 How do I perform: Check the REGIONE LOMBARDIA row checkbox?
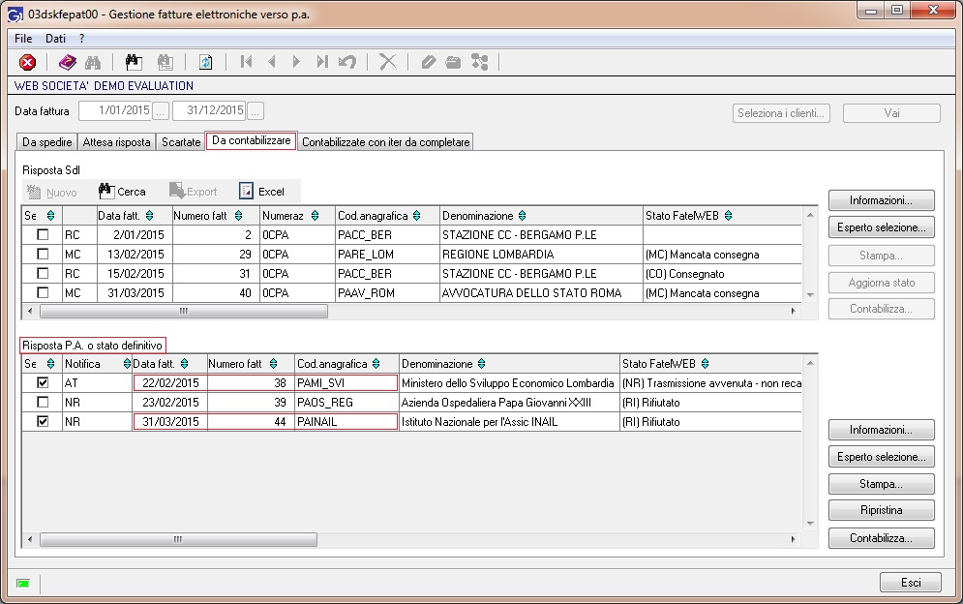[43, 254]
